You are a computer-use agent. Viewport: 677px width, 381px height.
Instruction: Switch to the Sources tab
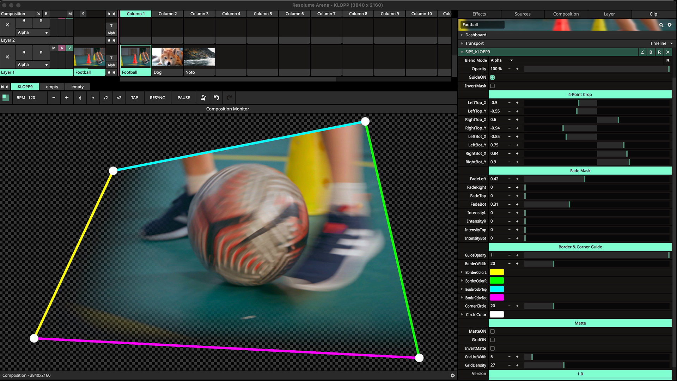(x=523, y=14)
